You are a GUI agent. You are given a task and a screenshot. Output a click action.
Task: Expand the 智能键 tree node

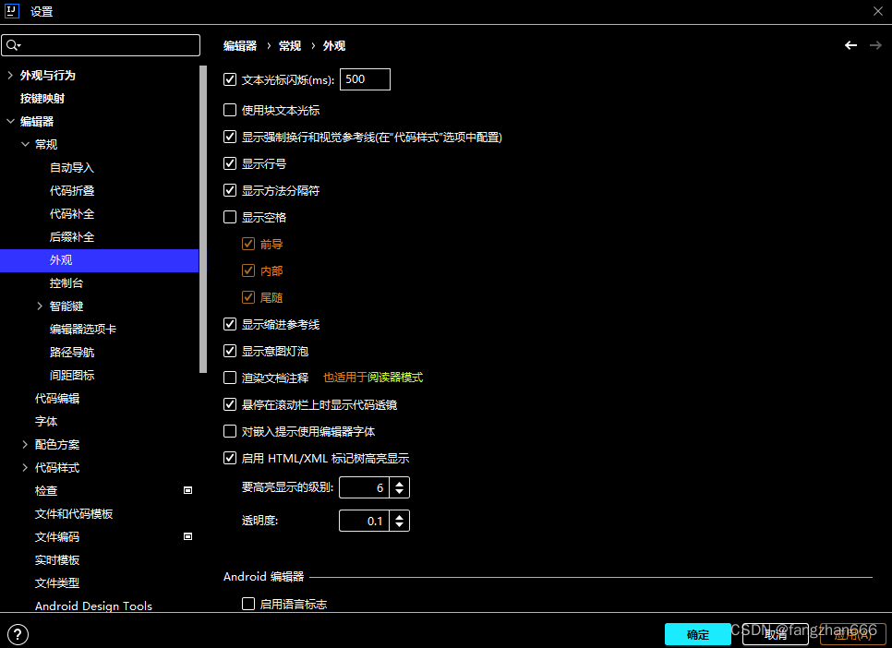click(x=40, y=306)
